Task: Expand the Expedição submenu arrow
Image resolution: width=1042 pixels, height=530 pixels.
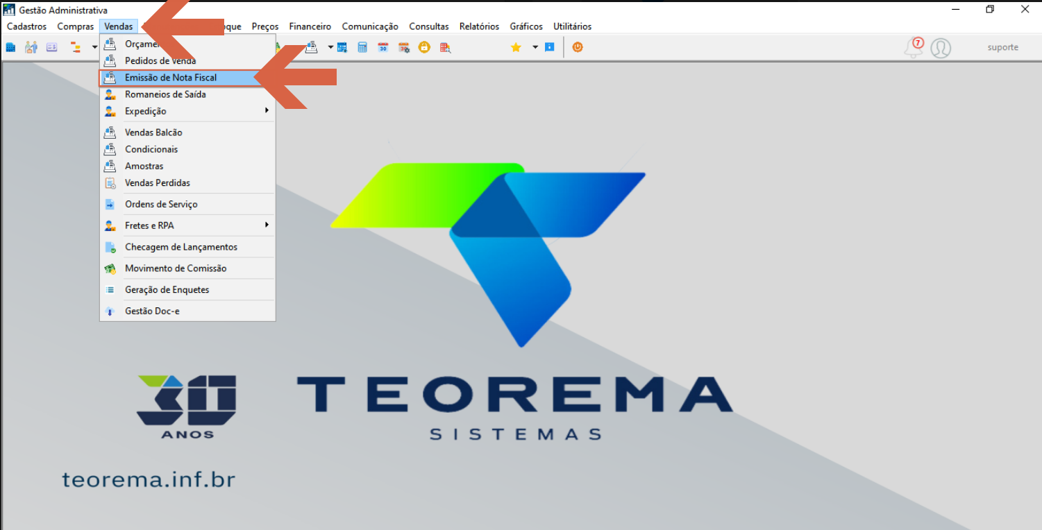Action: pyautogui.click(x=267, y=111)
